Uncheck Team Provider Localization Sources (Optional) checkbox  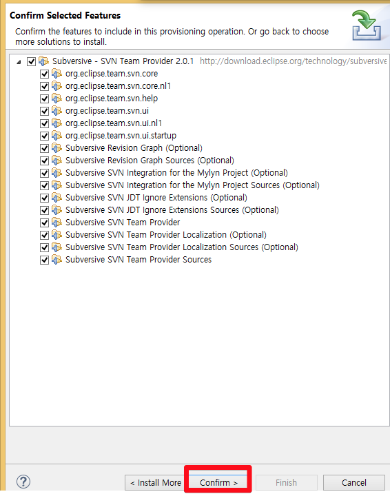pos(44,247)
